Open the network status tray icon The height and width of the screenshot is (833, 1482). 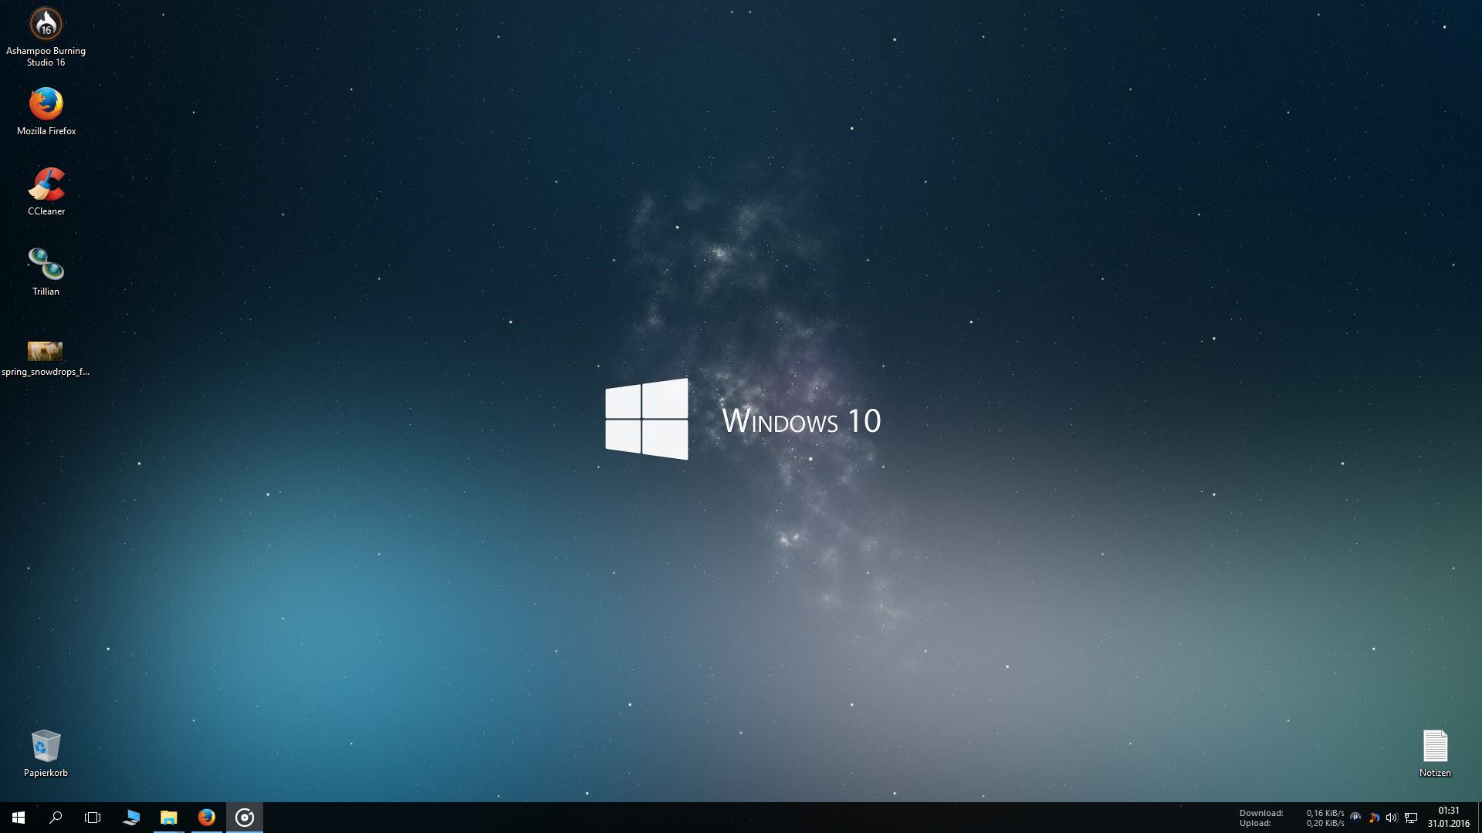tap(1411, 818)
